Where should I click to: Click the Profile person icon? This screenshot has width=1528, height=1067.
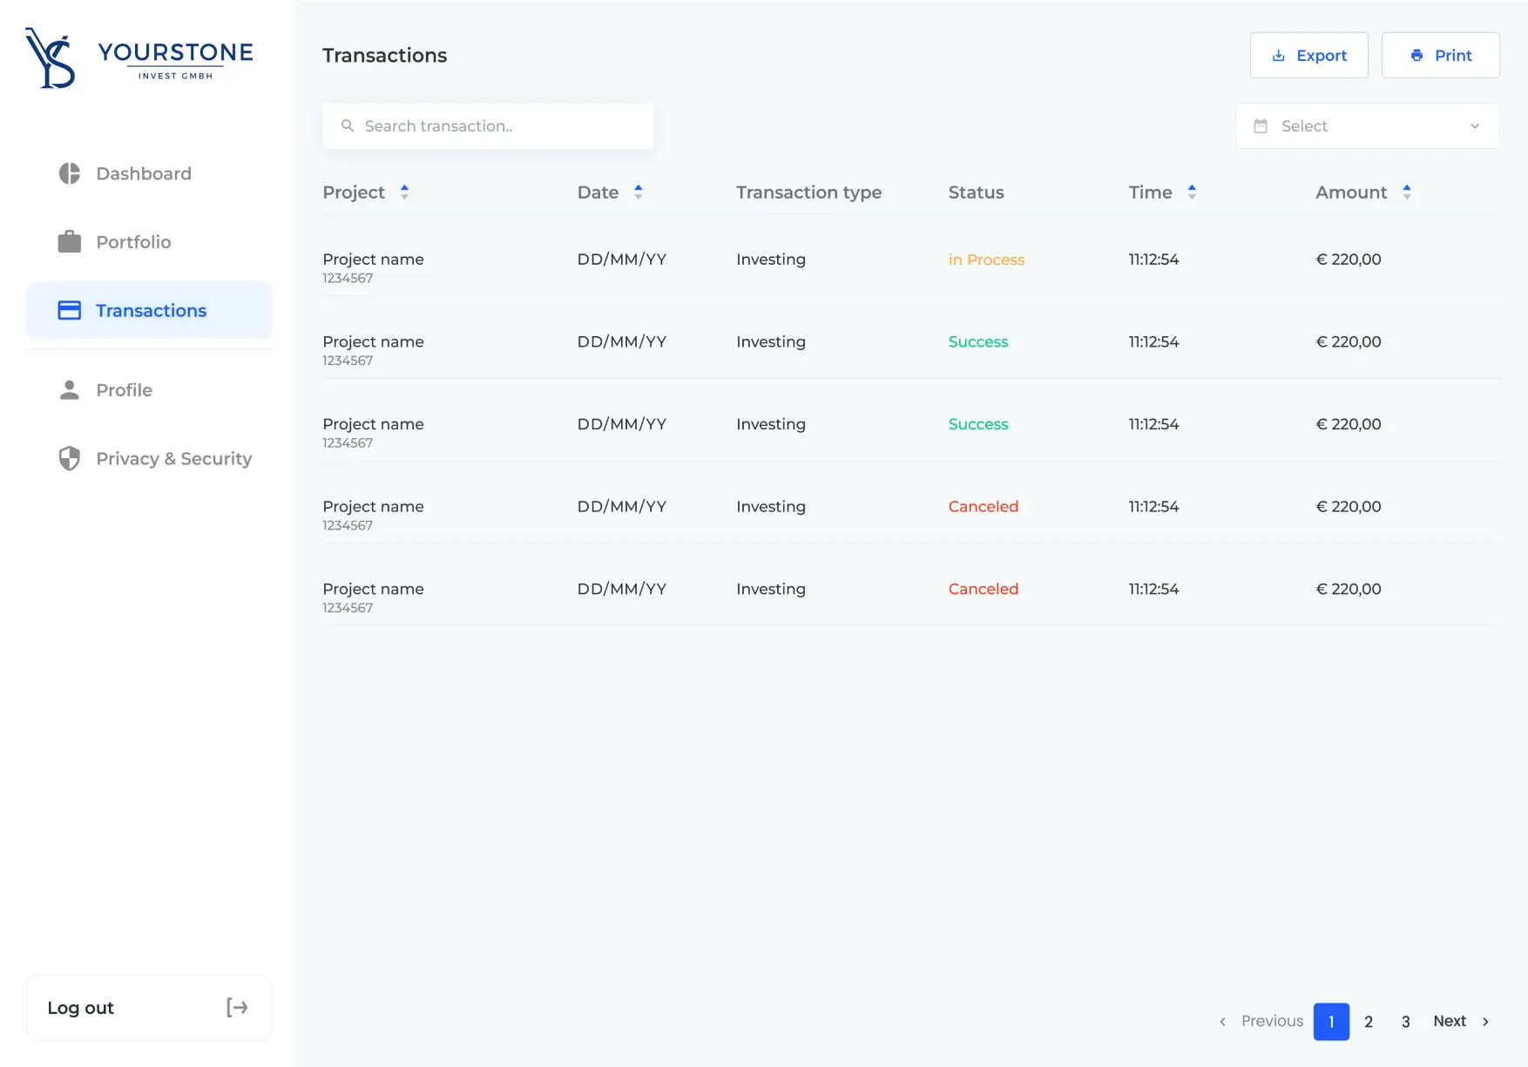point(68,389)
